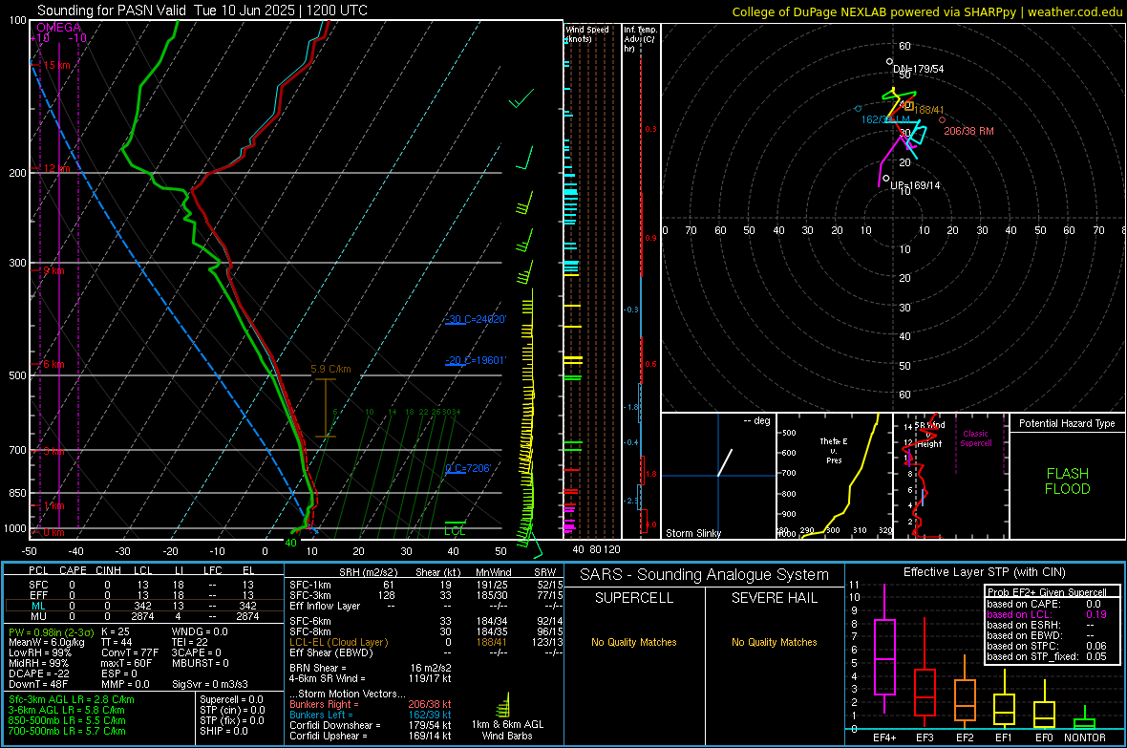Click the '206/38 RM' right-mover label

[x=968, y=131]
